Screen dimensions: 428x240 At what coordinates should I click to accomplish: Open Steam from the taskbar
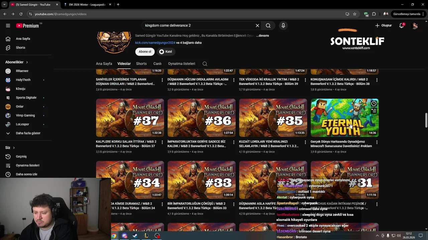tap(135, 236)
